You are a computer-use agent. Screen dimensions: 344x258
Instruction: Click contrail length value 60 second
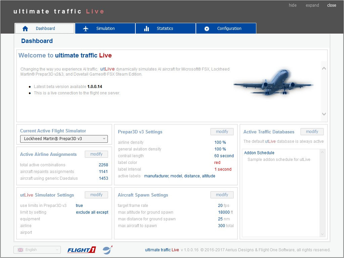[224, 156]
